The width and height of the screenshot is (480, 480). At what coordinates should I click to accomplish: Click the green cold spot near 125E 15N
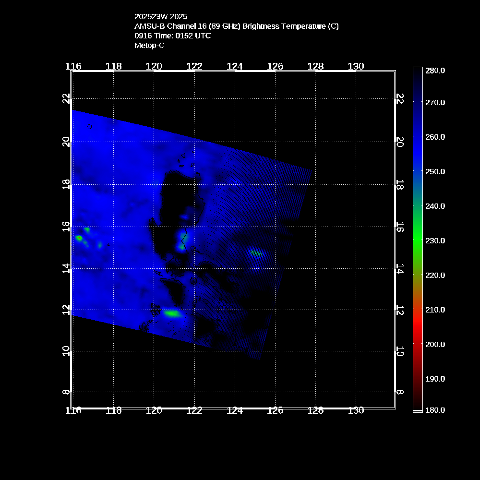click(x=256, y=252)
